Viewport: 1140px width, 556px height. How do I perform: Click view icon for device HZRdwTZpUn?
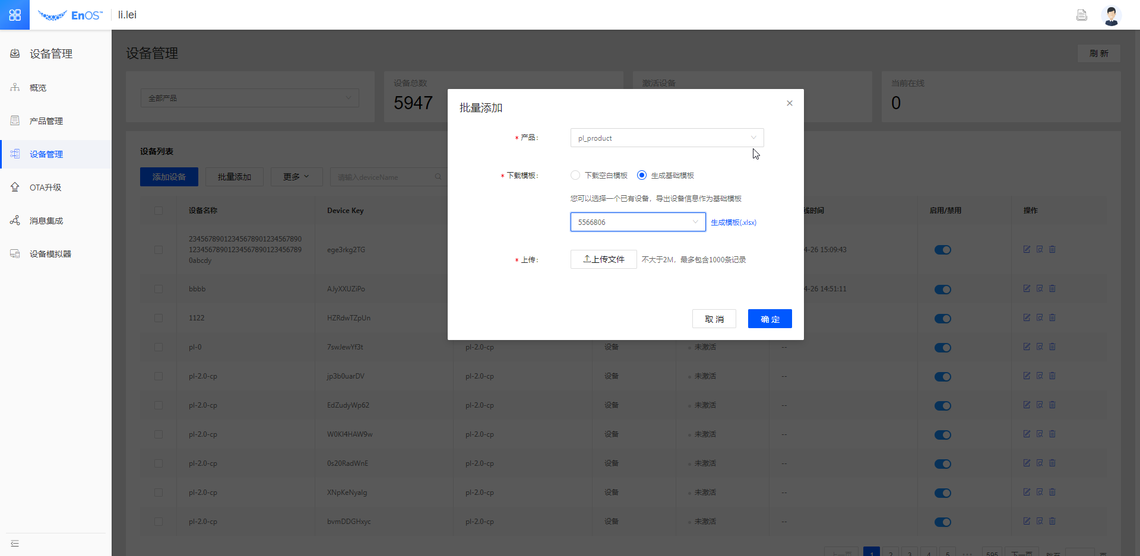(x=1040, y=317)
